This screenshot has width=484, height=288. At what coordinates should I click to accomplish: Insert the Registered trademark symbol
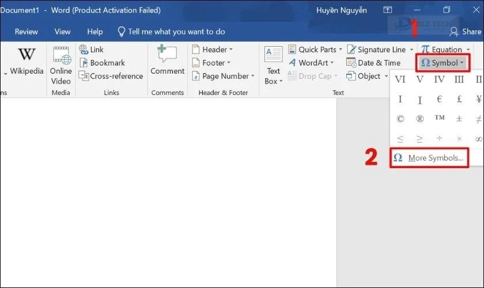[x=419, y=119]
